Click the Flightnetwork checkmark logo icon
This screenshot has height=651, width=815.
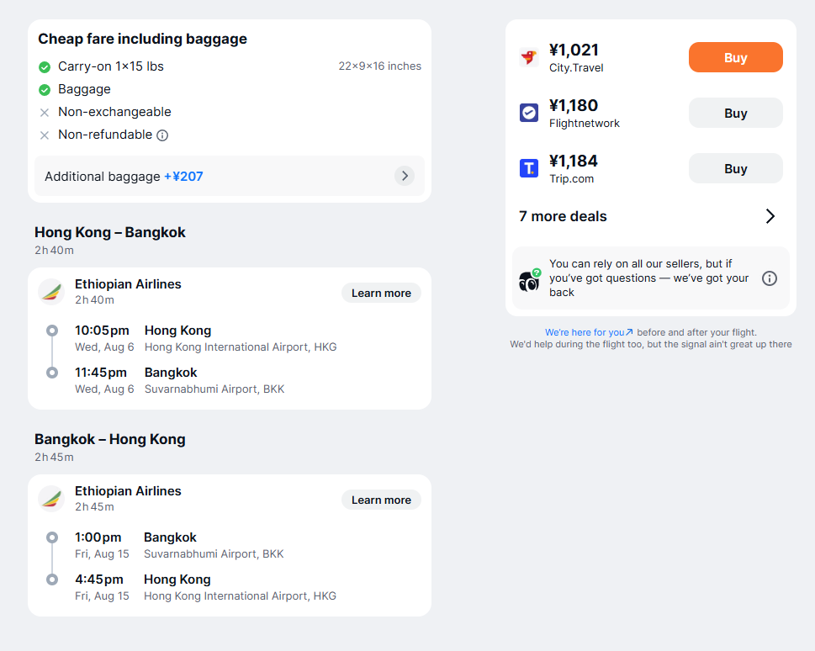point(529,113)
